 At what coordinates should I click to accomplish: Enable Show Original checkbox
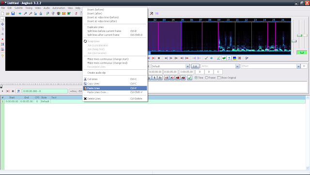[x=227, y=78]
